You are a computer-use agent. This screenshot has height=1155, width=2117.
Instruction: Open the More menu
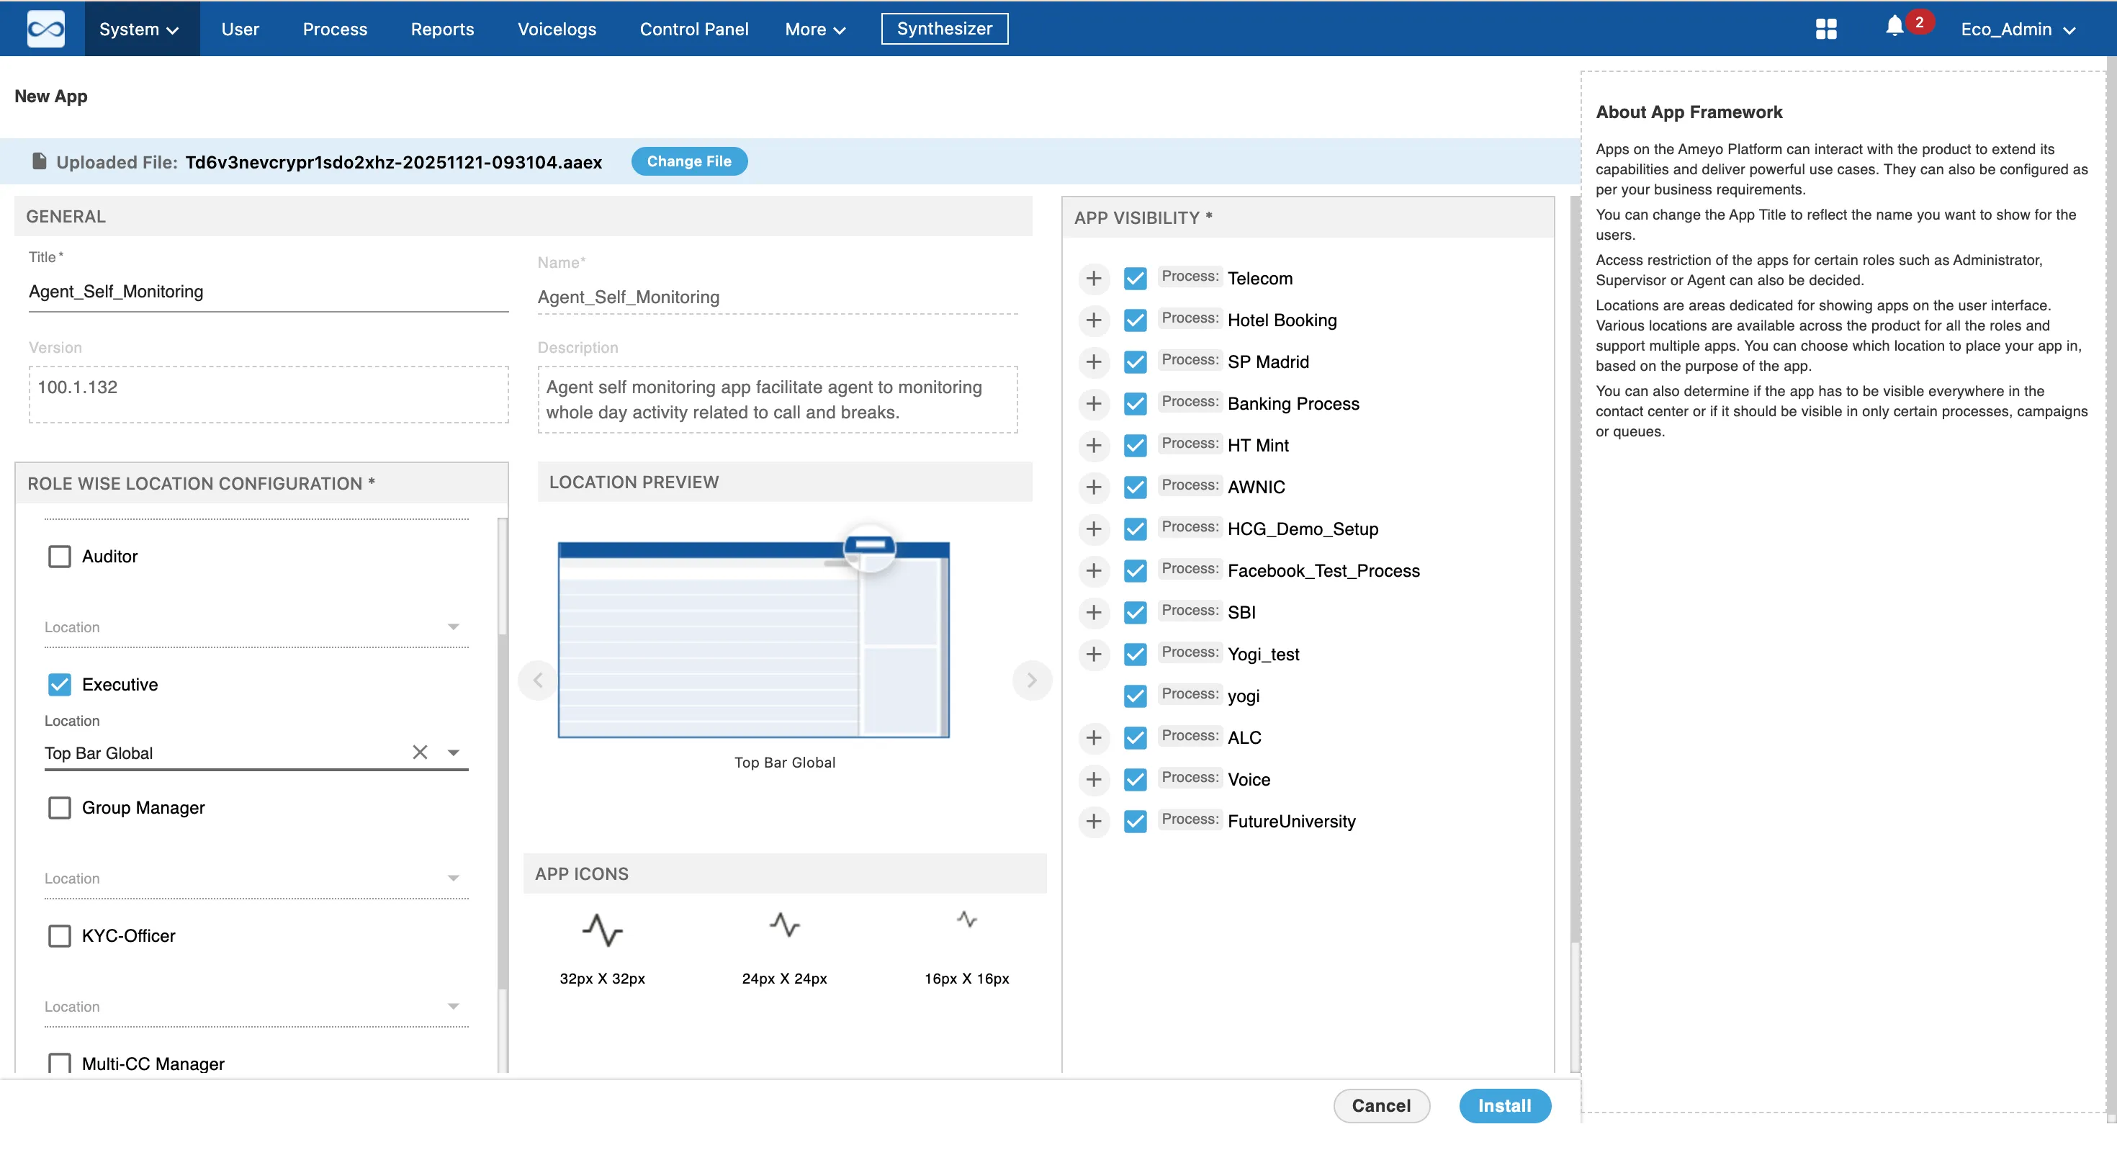tap(814, 29)
